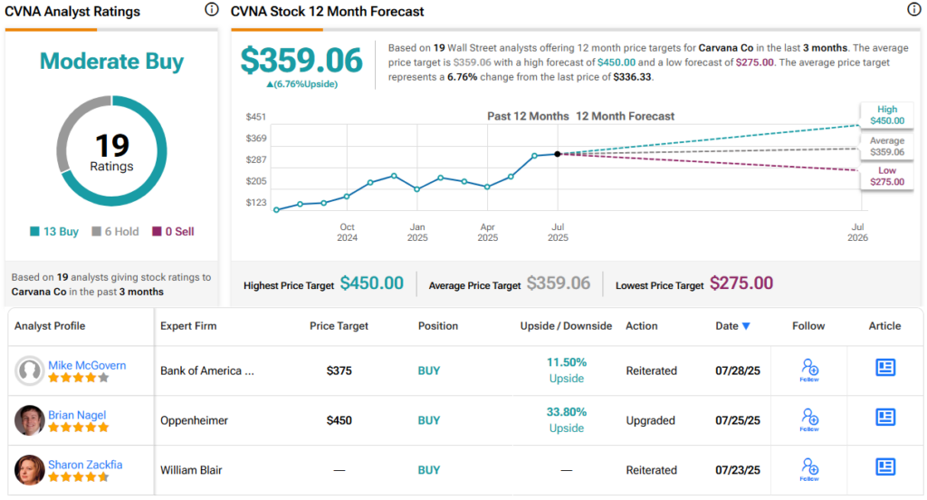Click the 07/28/25 date cell

(x=738, y=371)
